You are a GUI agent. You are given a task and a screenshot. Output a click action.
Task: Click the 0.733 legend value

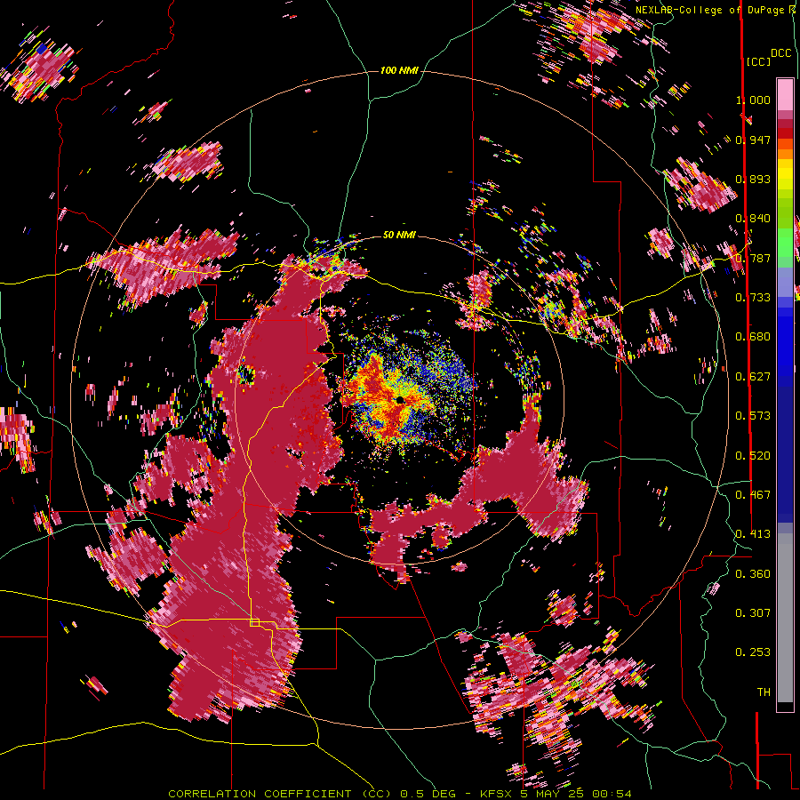[x=753, y=298]
